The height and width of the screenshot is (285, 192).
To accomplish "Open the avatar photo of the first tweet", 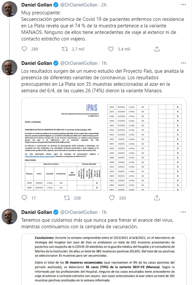I will click(9, 9).
